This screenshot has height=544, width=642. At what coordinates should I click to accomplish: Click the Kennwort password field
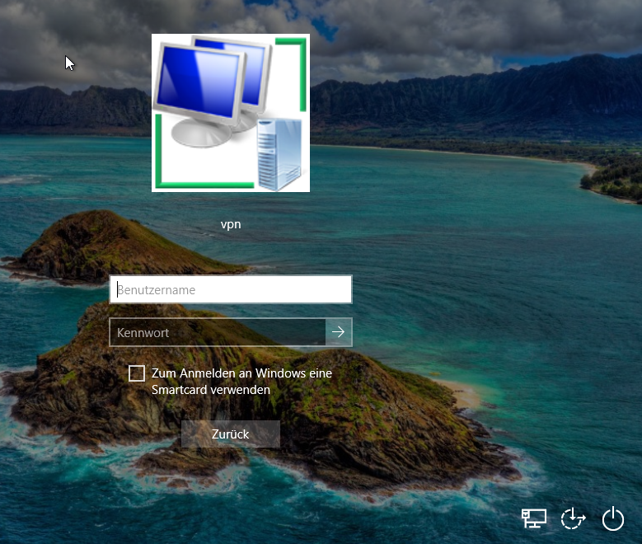pyautogui.click(x=218, y=332)
